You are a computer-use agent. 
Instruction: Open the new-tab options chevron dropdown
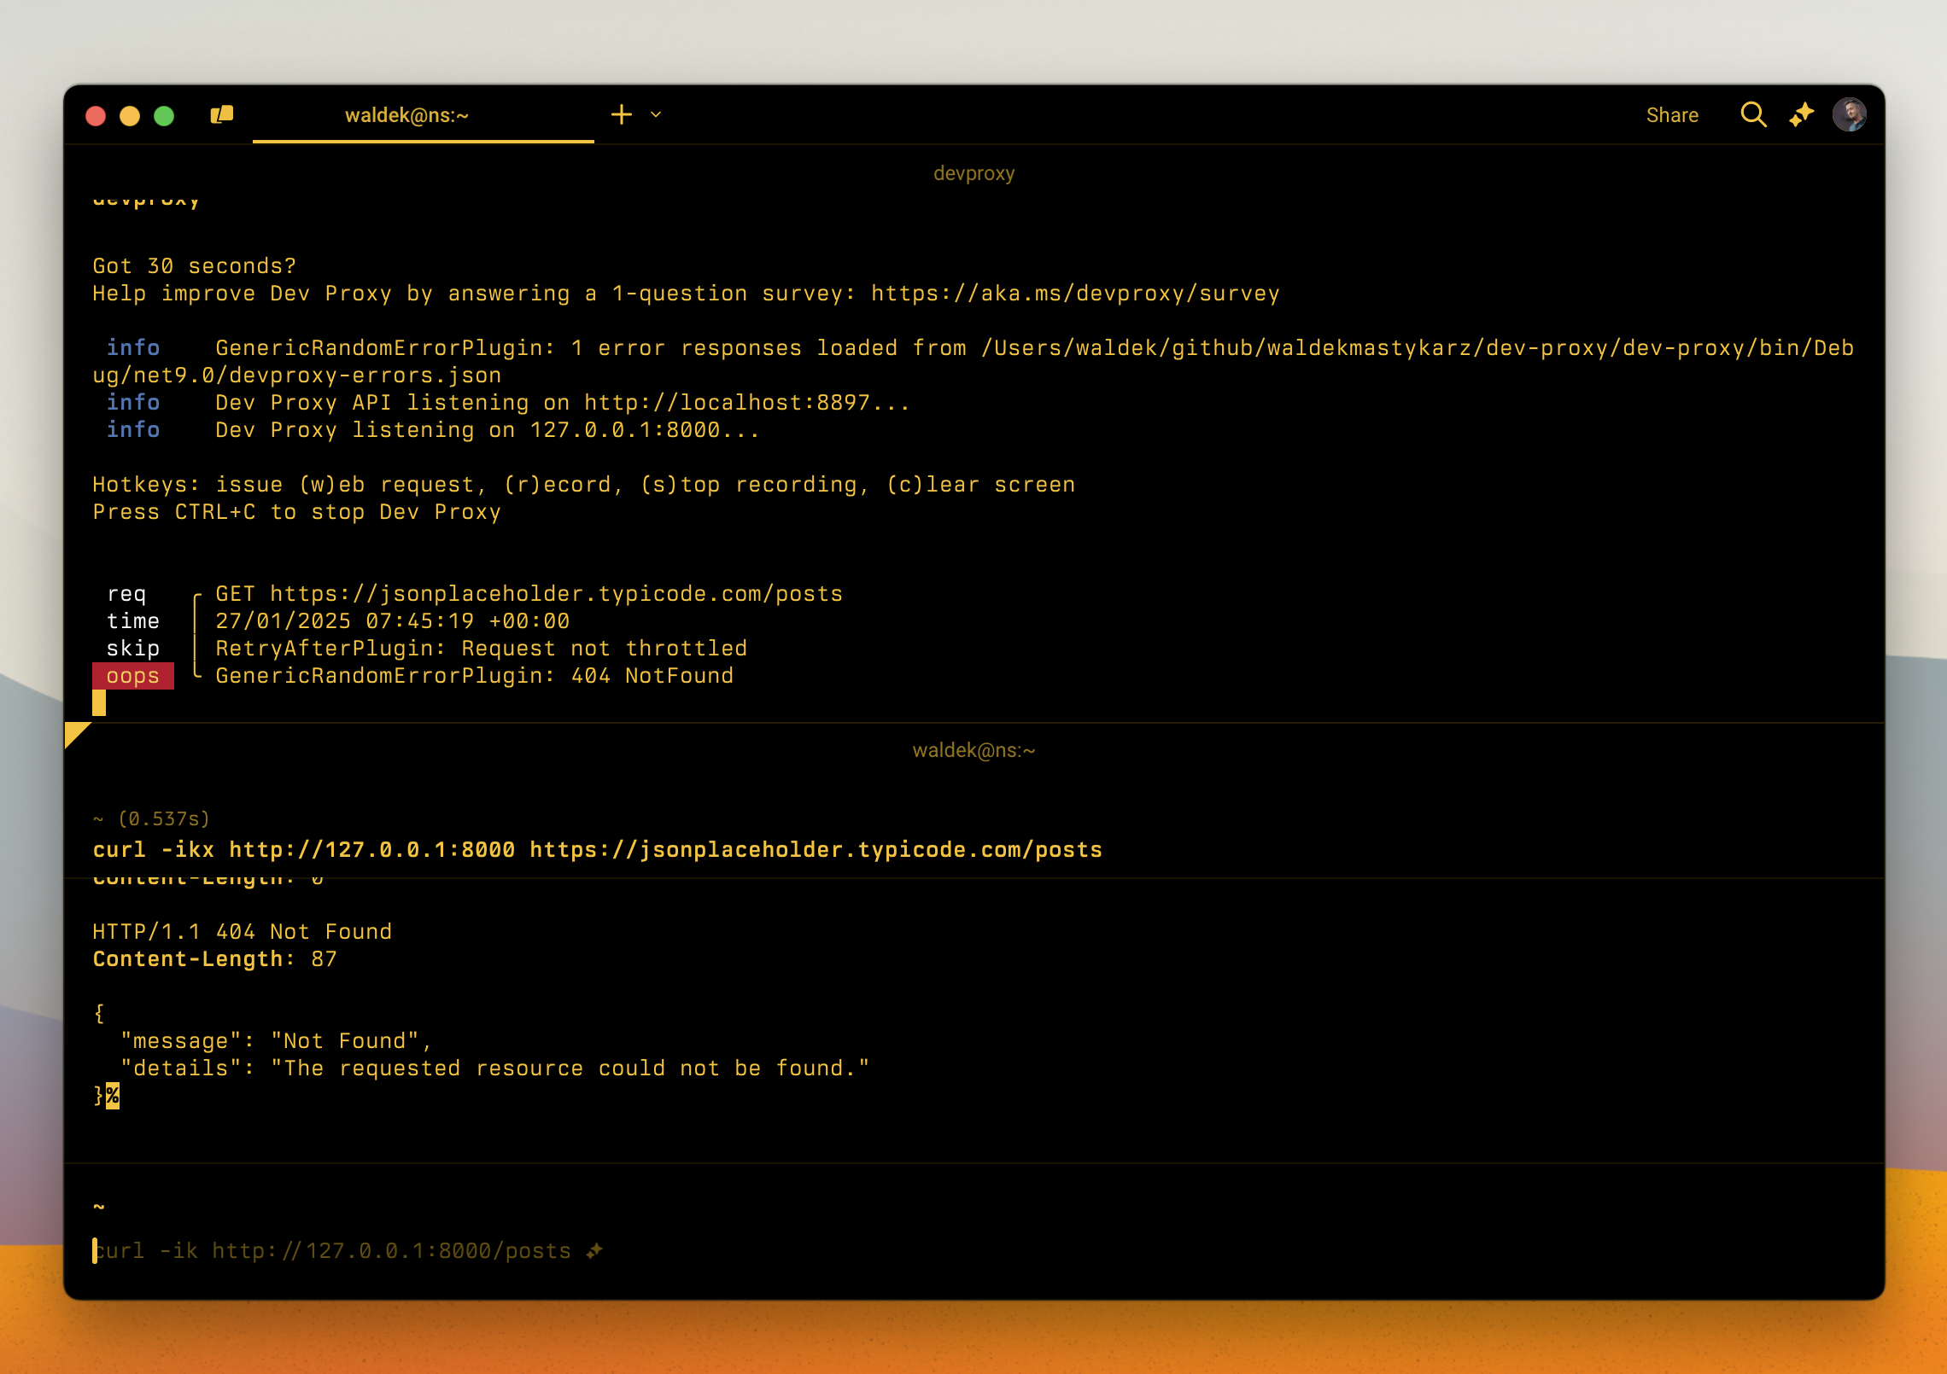pyautogui.click(x=655, y=114)
